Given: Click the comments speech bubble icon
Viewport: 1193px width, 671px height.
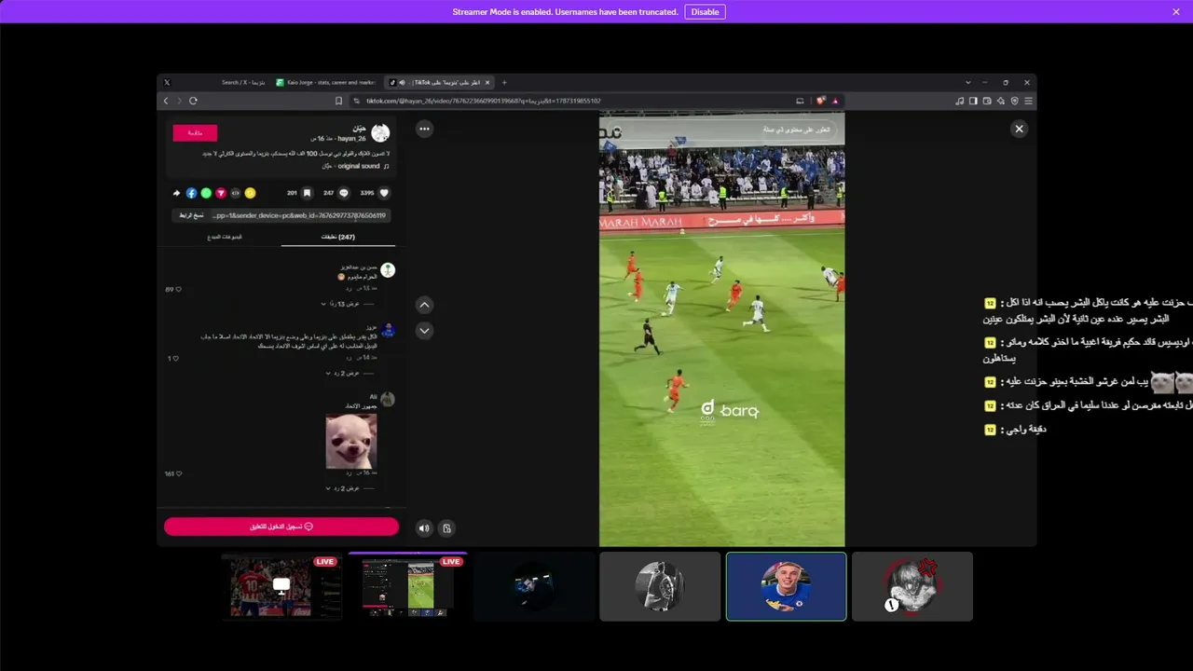Looking at the screenshot, I should (x=344, y=193).
